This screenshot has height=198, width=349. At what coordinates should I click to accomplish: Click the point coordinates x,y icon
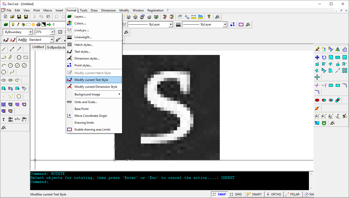tap(187, 17)
